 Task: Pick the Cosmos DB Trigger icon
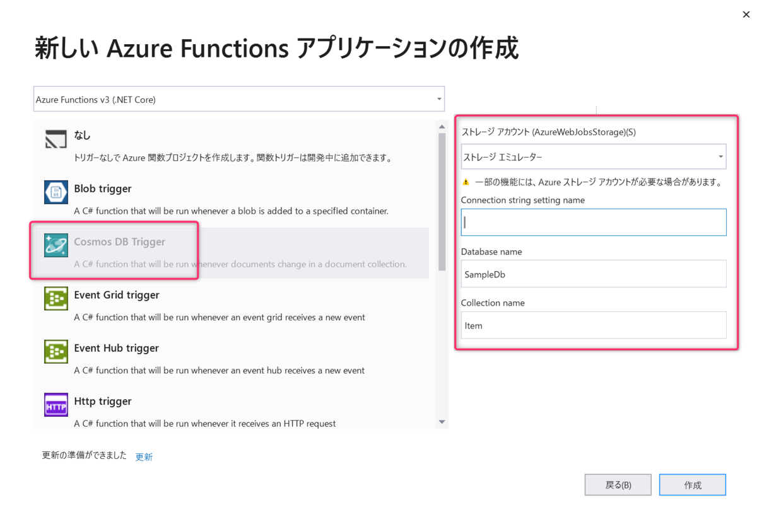pos(56,245)
